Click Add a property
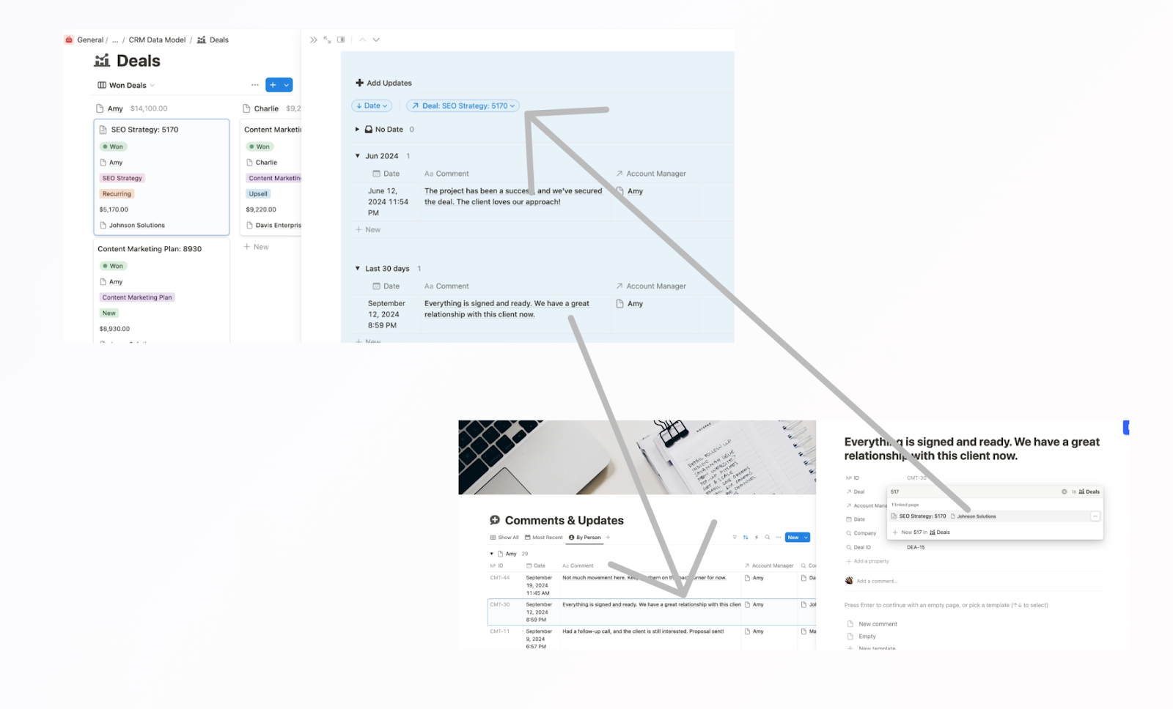Image resolution: width=1173 pixels, height=709 pixels. click(867, 561)
